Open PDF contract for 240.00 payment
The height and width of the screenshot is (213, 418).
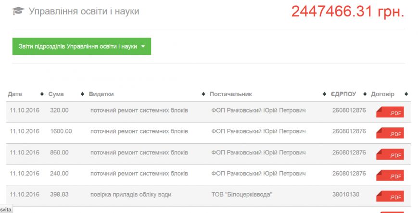[x=390, y=175]
